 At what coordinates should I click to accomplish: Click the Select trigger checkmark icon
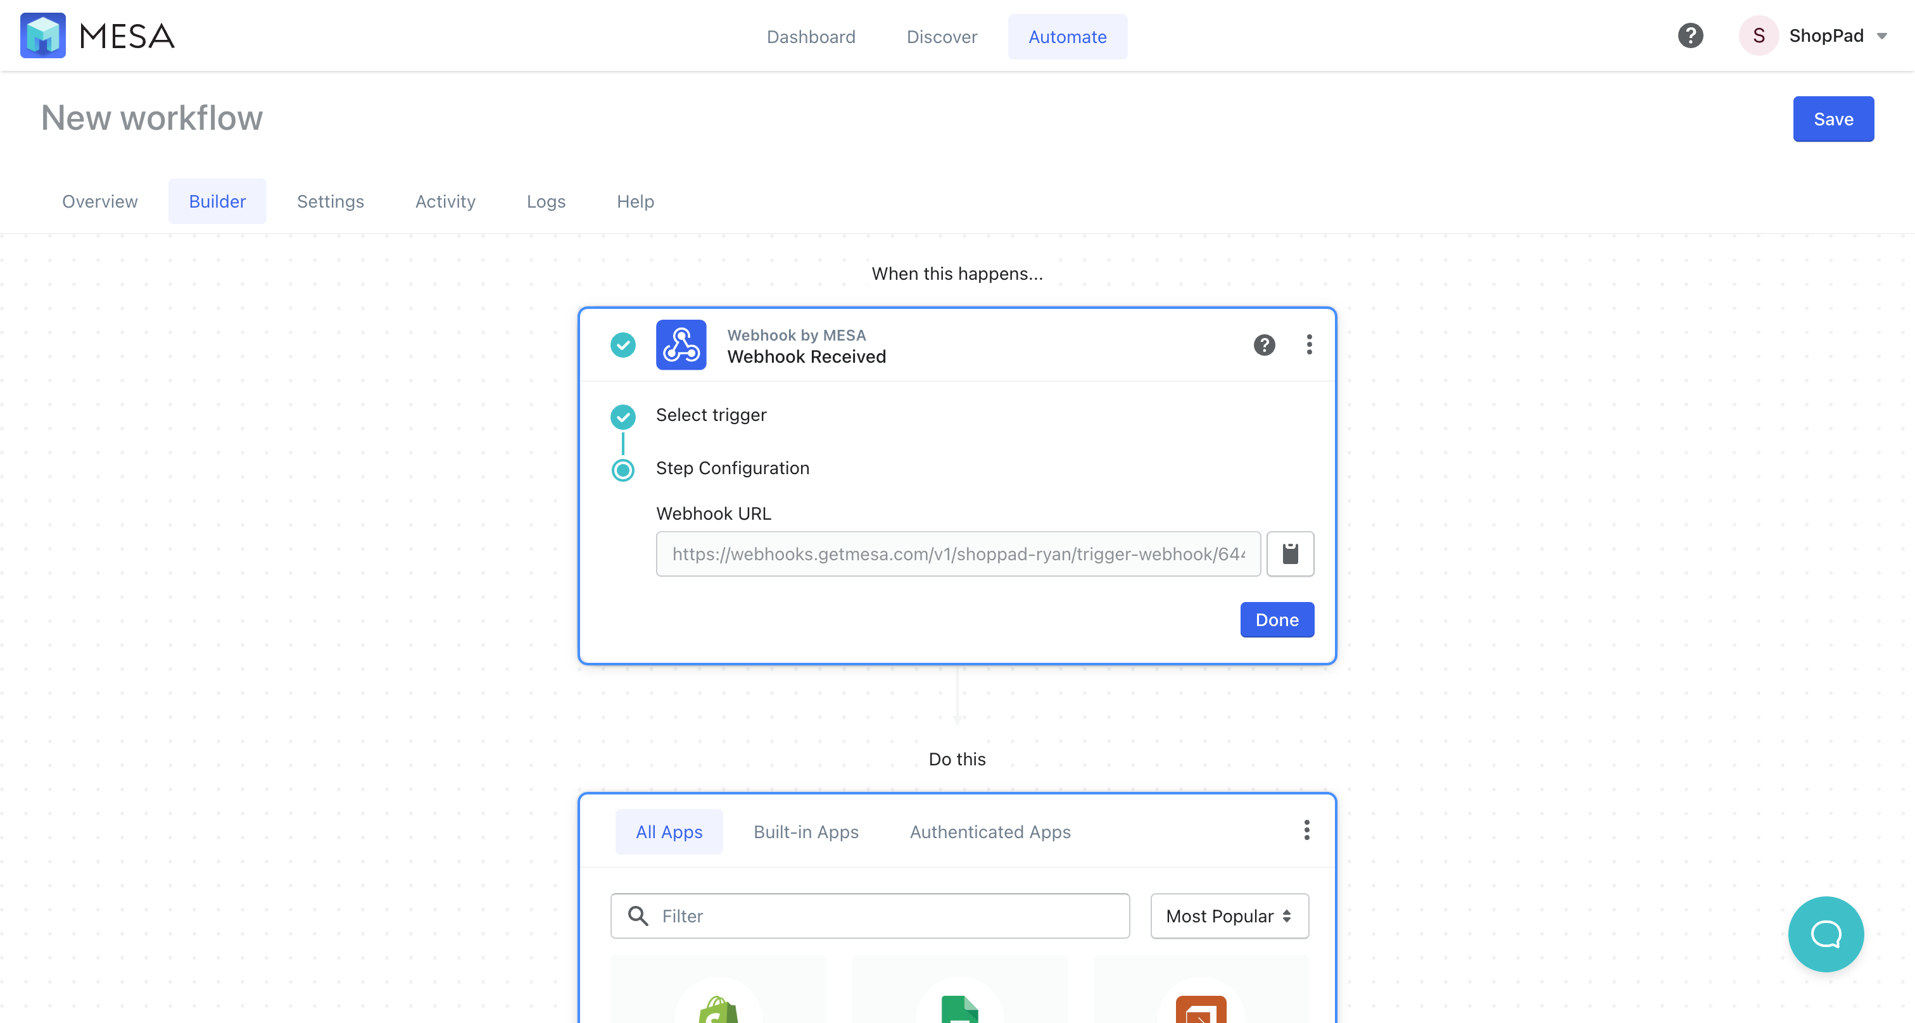623,417
